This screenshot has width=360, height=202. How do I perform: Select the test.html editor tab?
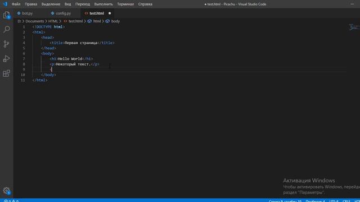tap(96, 13)
